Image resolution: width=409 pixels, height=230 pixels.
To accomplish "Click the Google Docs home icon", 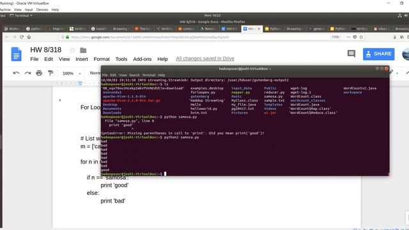I will pyautogui.click(x=16, y=54).
